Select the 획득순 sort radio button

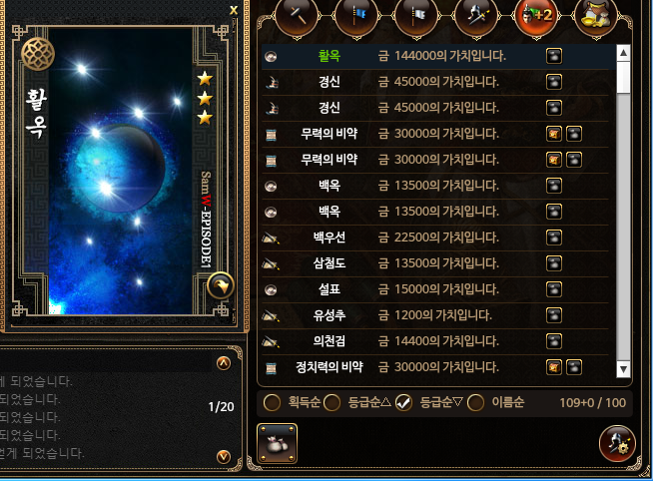[x=272, y=402]
